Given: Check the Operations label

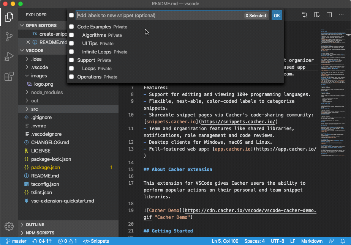Looking at the screenshot, I should [x=71, y=77].
